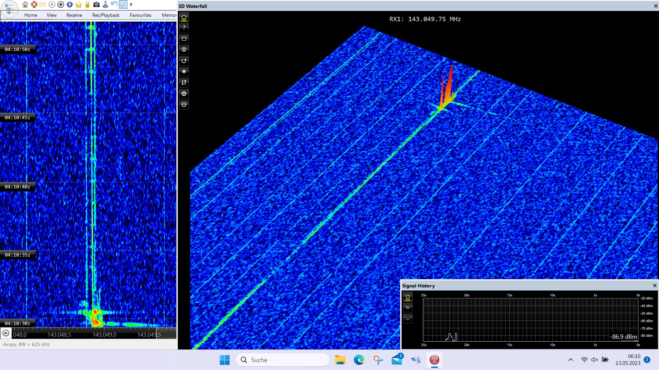Click the RX1: 143.049.75 MHz frequency label
Viewport: 659px width, 370px height.
(x=425, y=19)
